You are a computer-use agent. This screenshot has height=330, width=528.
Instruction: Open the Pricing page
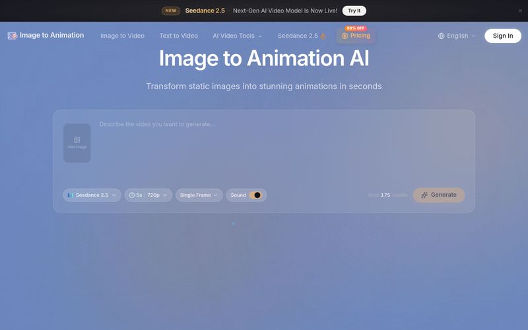[356, 36]
